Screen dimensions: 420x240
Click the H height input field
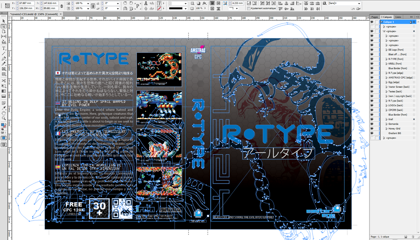50,8
